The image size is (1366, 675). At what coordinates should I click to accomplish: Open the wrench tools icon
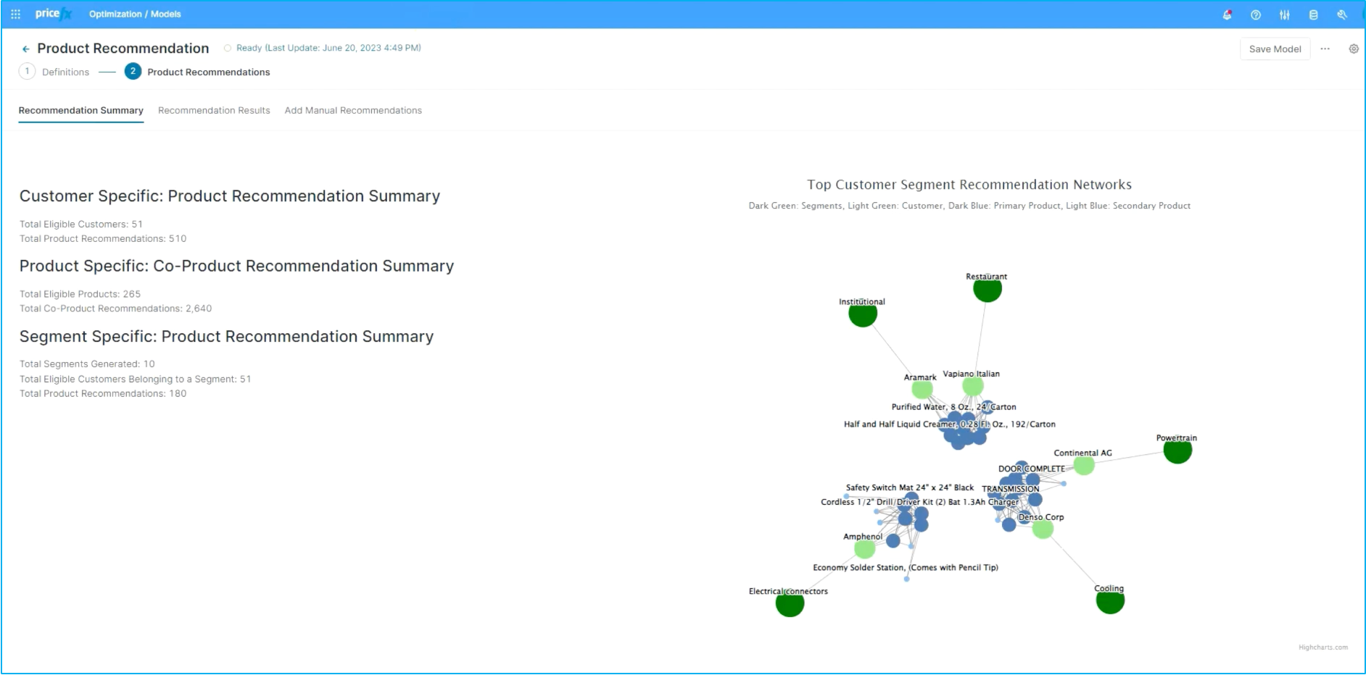[x=1342, y=14]
